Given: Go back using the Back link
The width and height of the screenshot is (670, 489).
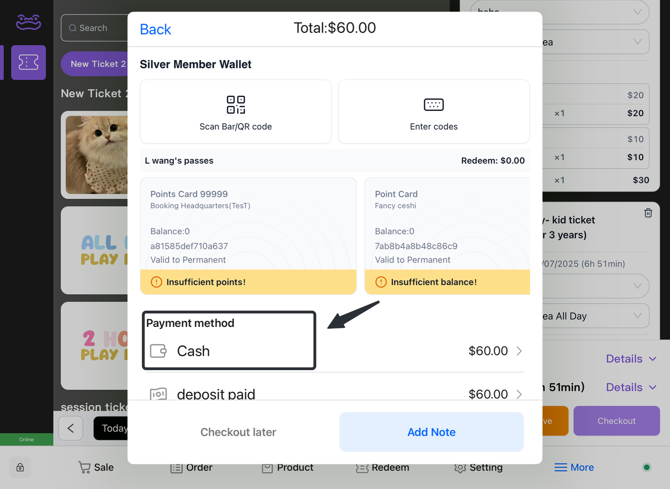Looking at the screenshot, I should click(x=155, y=29).
